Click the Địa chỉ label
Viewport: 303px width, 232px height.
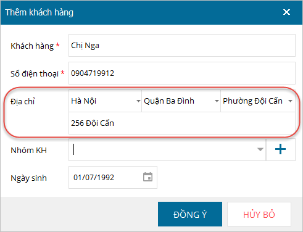(23, 101)
